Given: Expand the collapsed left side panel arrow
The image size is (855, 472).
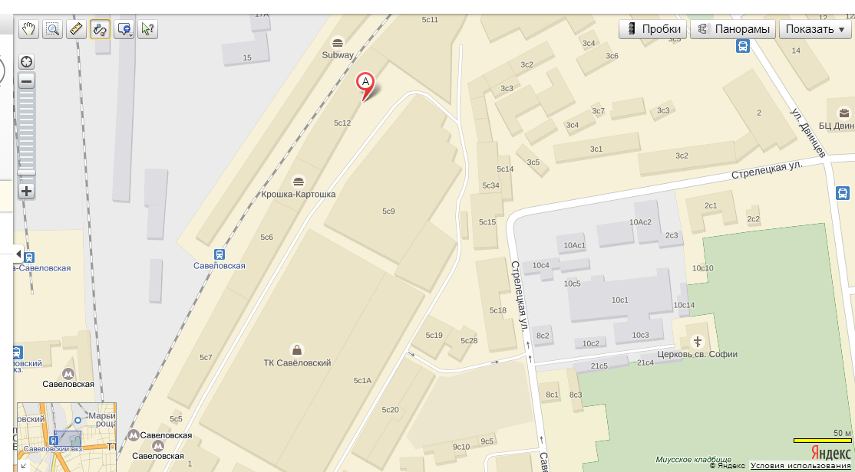Looking at the screenshot, I should click(18, 254).
